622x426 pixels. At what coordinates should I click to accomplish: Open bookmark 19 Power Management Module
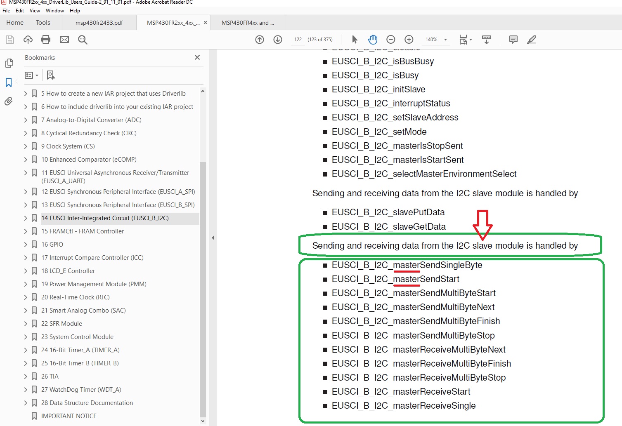[x=94, y=284]
